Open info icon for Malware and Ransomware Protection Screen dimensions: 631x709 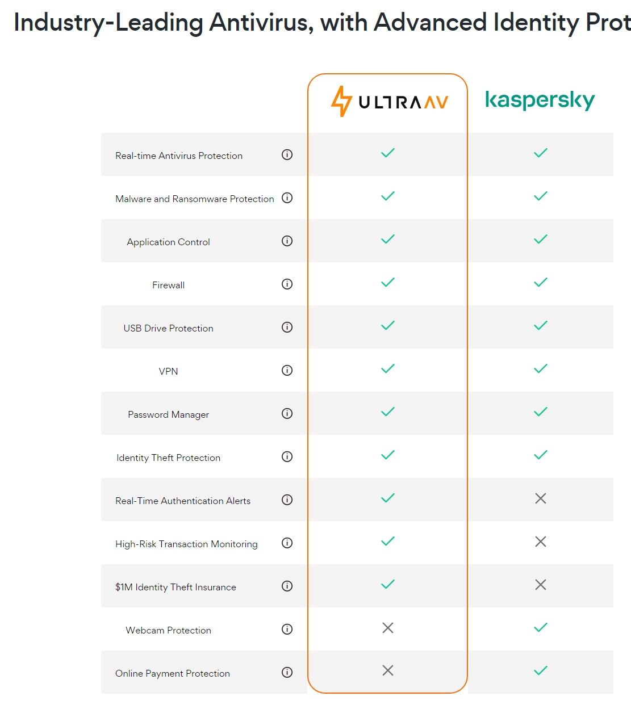pyautogui.click(x=287, y=198)
